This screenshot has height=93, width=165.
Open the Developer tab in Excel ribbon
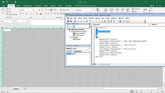(x=68, y=6)
